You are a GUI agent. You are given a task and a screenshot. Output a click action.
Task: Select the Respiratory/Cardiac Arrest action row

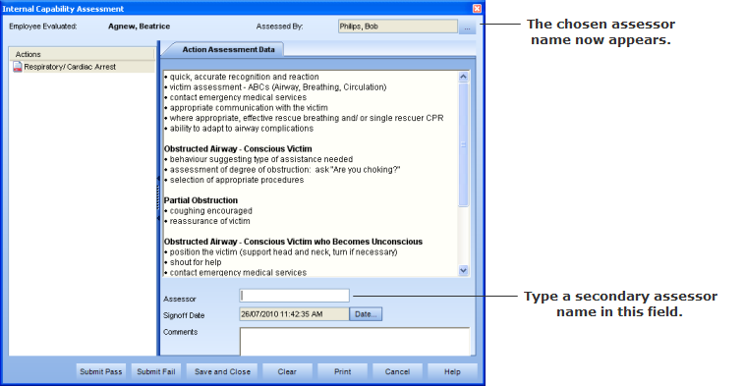[83, 67]
